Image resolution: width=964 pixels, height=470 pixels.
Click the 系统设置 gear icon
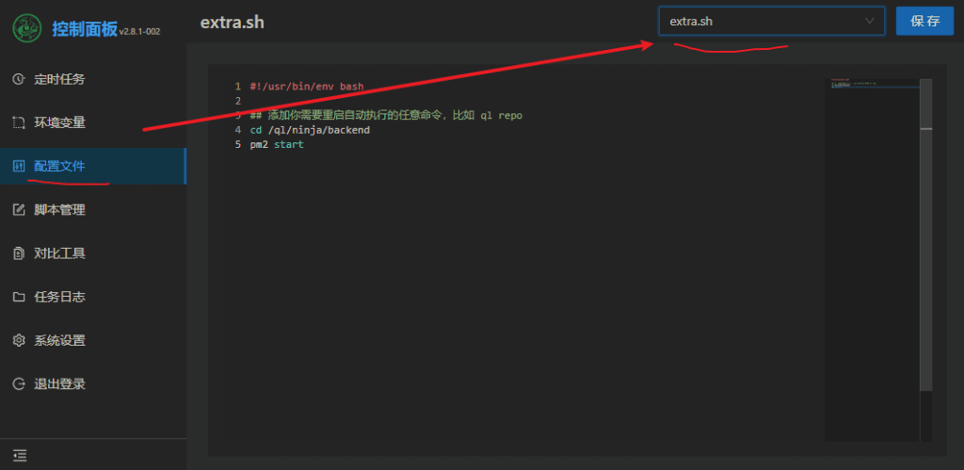19,340
